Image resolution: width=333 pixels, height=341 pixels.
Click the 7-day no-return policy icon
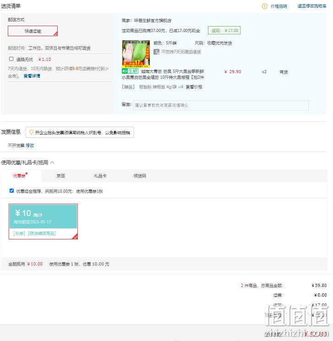[156, 52]
